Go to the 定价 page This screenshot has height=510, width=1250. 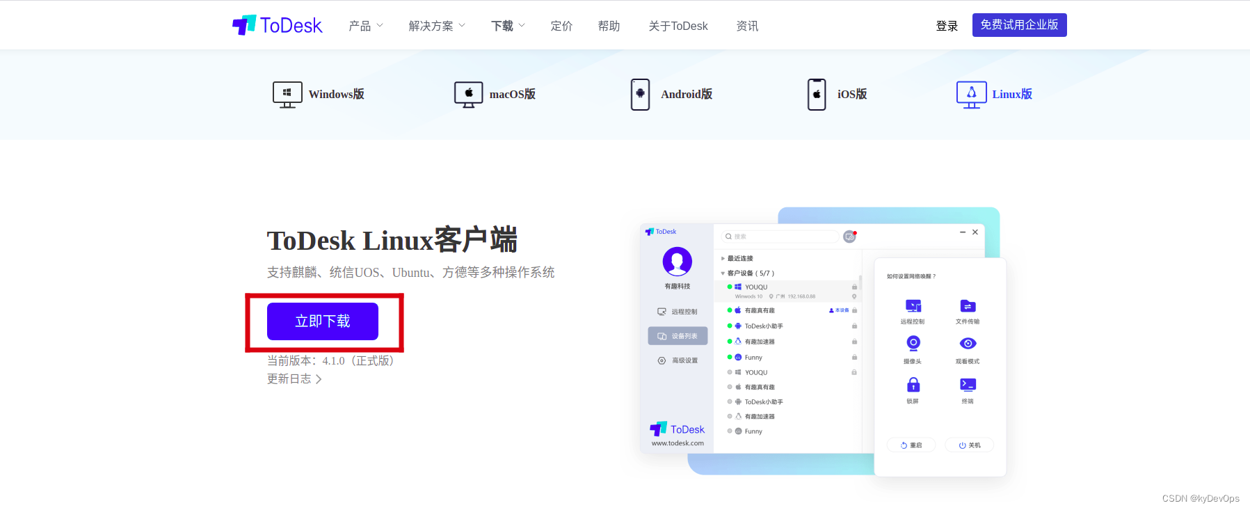point(561,26)
